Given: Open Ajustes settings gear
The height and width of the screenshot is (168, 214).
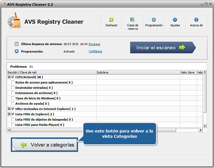Looking at the screenshot, I should pyautogui.click(x=175, y=20).
